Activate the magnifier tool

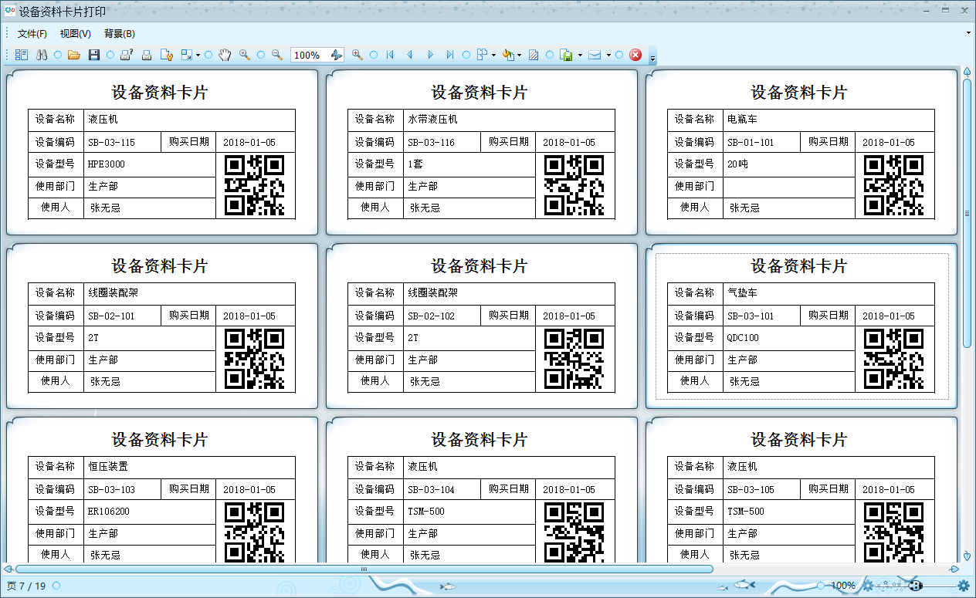pyautogui.click(x=244, y=55)
